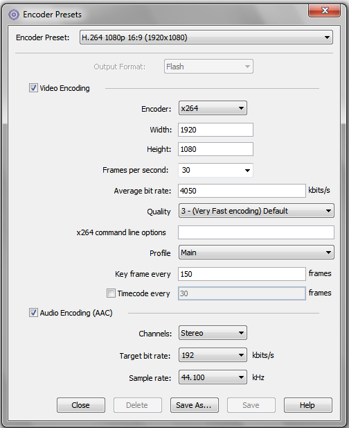Click the Key frame every field
349x428 pixels.
coord(242,274)
